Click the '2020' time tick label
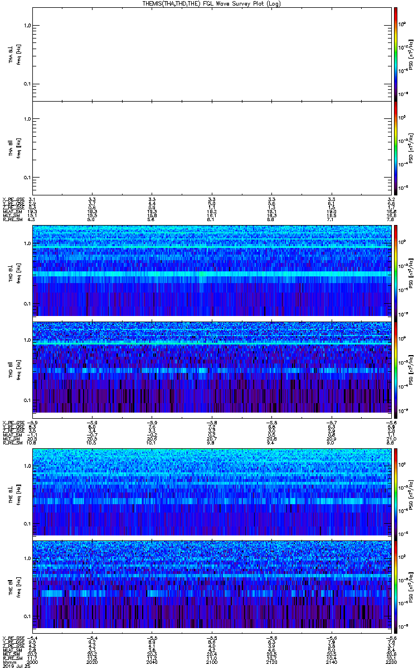 [93, 663]
